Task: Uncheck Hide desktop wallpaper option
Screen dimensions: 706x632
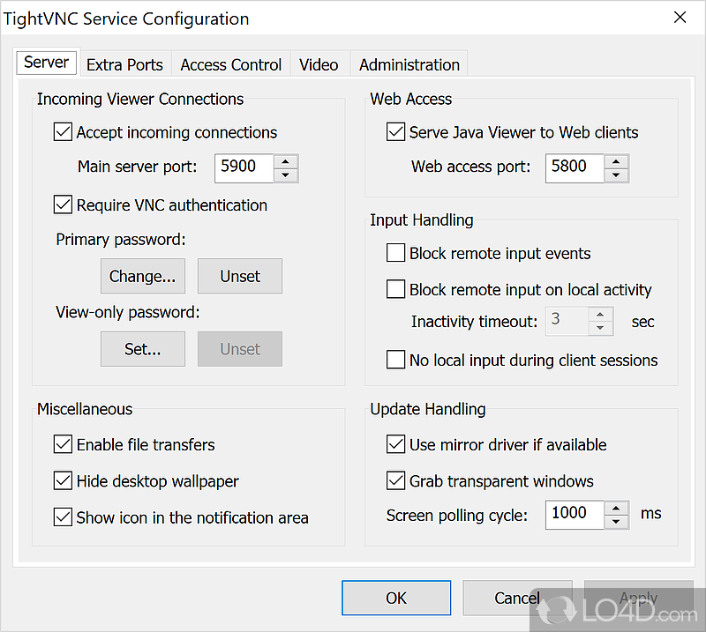Action: [63, 481]
